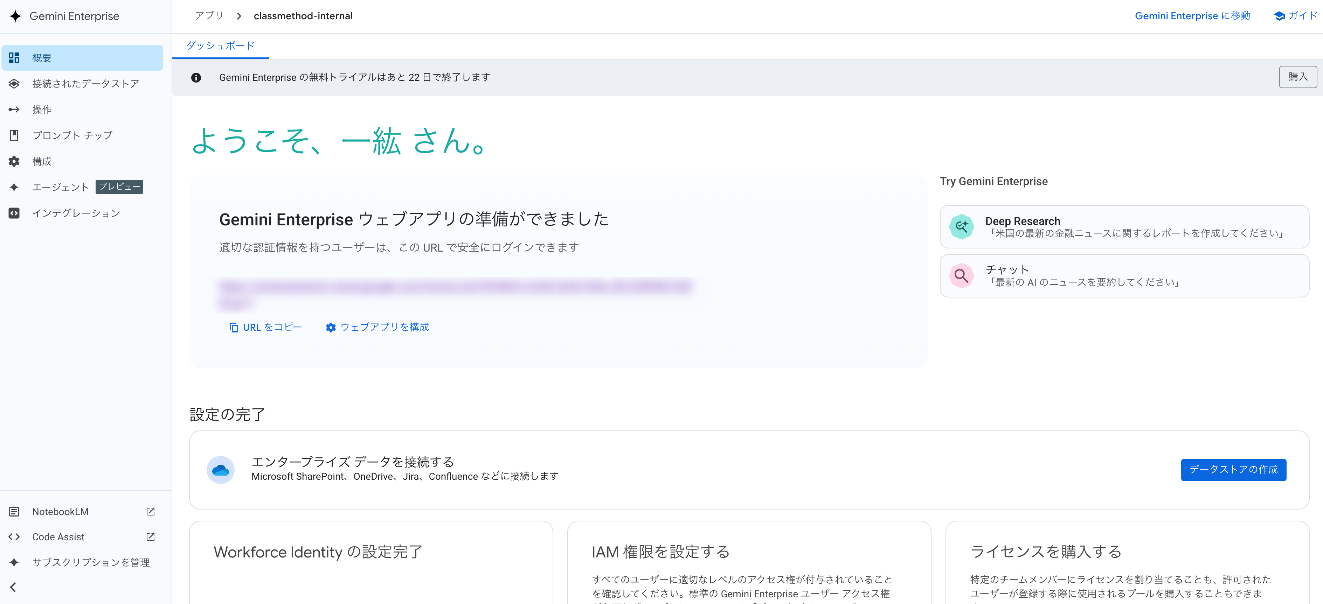
Task: Click サブスクリプションを管理 in sidebar
Action: pos(90,562)
